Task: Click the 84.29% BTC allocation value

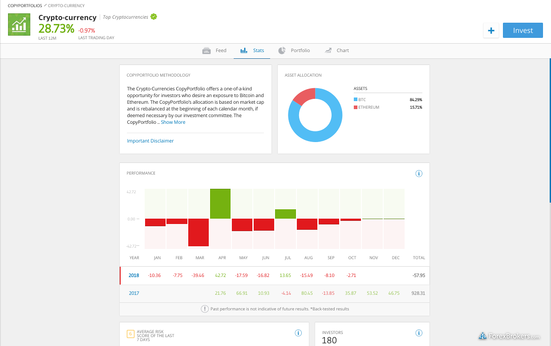Action: (416, 100)
